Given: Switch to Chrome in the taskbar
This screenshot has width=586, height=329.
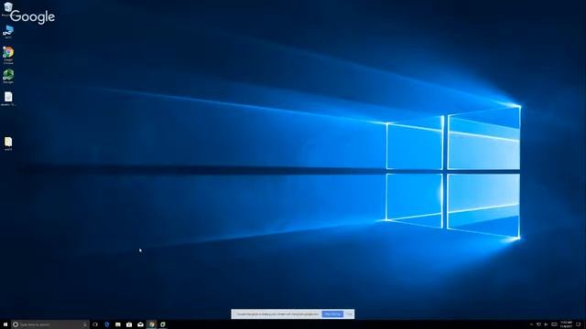Looking at the screenshot, I should (x=152, y=324).
